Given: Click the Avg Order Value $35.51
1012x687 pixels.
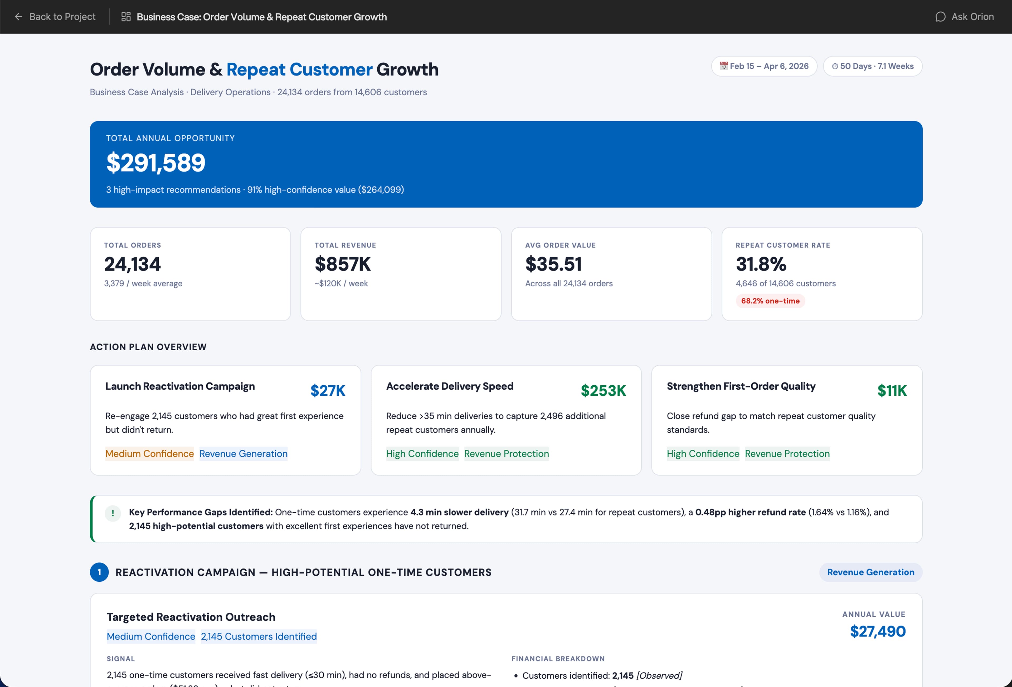Looking at the screenshot, I should (x=553, y=264).
